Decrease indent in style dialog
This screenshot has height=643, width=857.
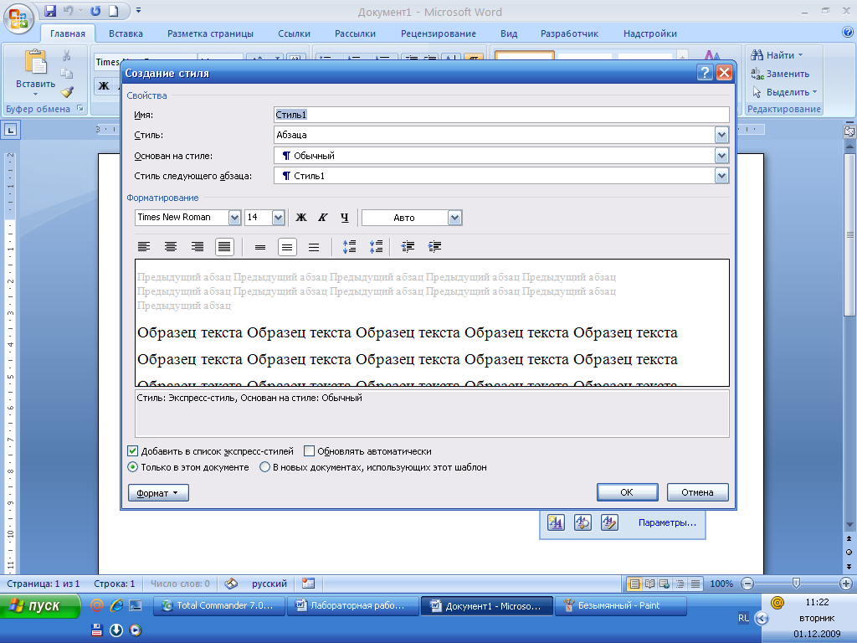click(x=408, y=247)
